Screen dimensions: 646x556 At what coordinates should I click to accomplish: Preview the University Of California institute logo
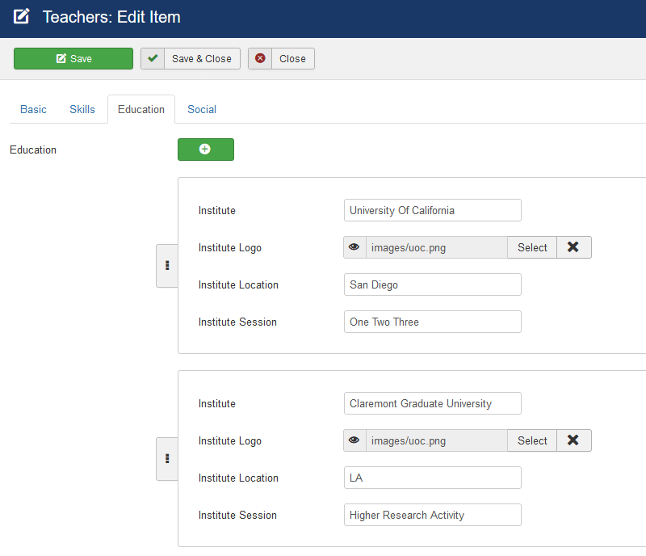(354, 247)
